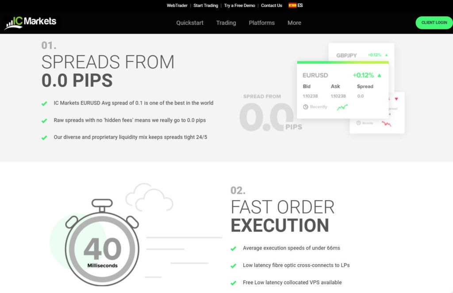The width and height of the screenshot is (453, 293).
Task: Click the Spanish flag language icon
Action: [292, 6]
